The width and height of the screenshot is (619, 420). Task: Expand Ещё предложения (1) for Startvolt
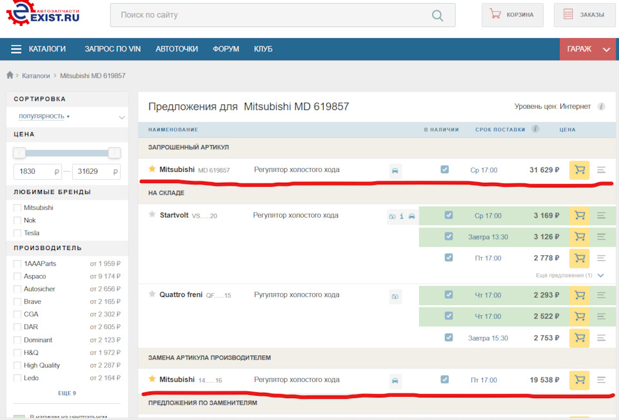pos(569,275)
